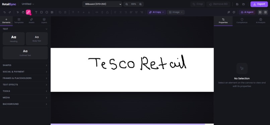Align elements to bottom edge

tap(142, 12)
